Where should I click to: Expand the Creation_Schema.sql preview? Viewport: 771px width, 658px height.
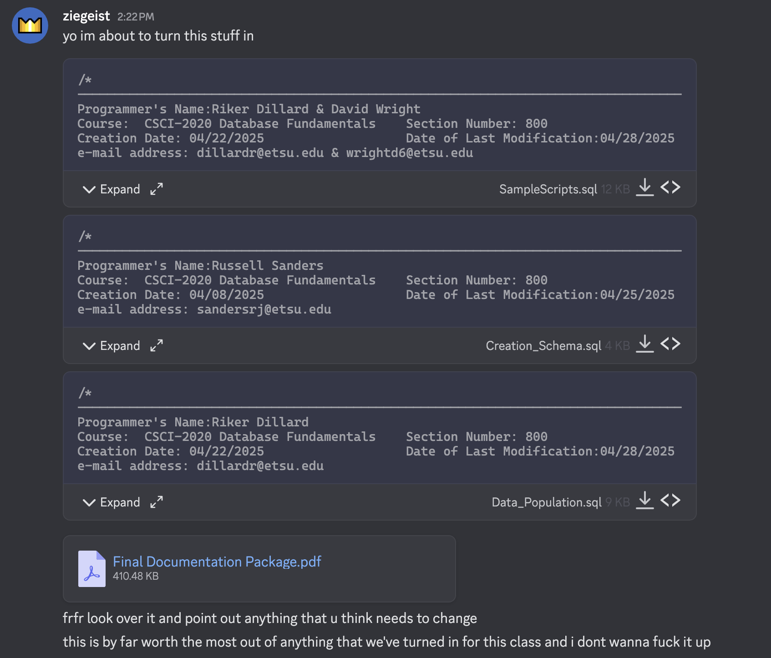pyautogui.click(x=112, y=346)
